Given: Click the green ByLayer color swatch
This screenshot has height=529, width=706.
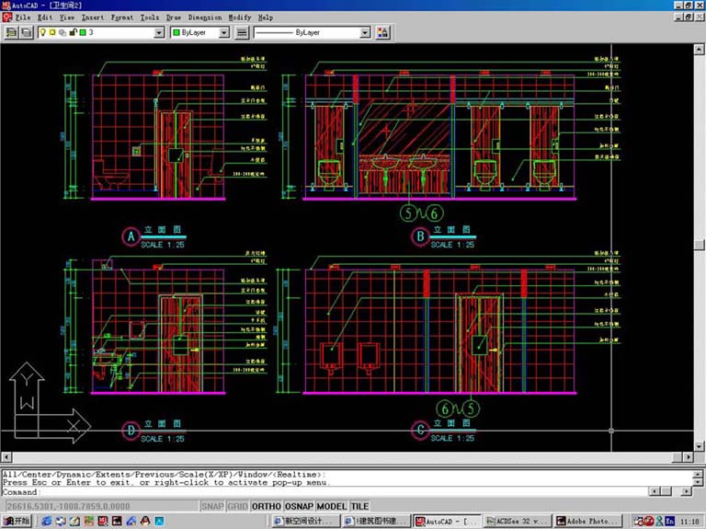Looking at the screenshot, I should tap(176, 32).
